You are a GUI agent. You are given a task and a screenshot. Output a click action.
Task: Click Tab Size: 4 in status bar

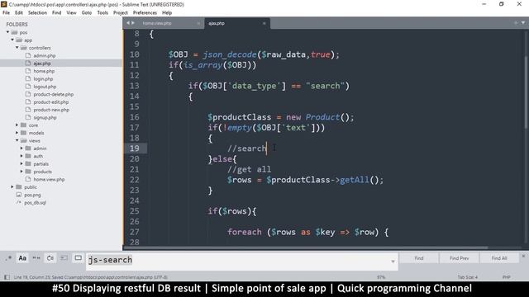coord(467,277)
